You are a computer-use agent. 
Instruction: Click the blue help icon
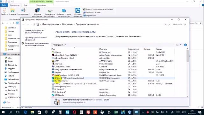coord(186,45)
